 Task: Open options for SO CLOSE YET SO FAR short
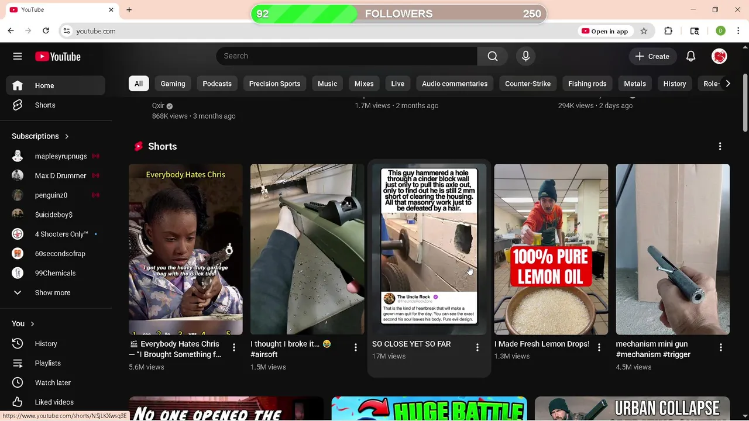click(x=477, y=348)
